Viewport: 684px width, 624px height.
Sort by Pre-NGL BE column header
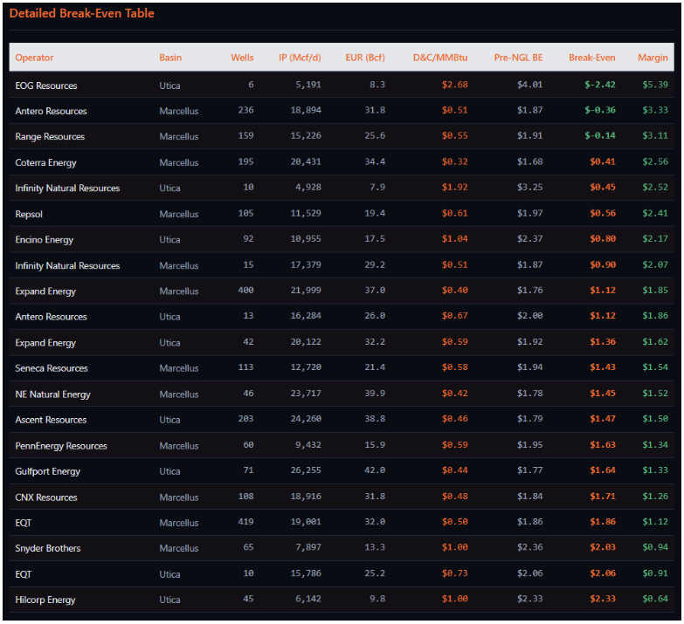[518, 58]
